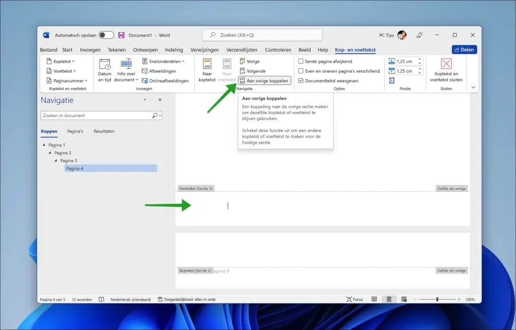Enable Focus mode
516x330 pixels.
(354, 300)
